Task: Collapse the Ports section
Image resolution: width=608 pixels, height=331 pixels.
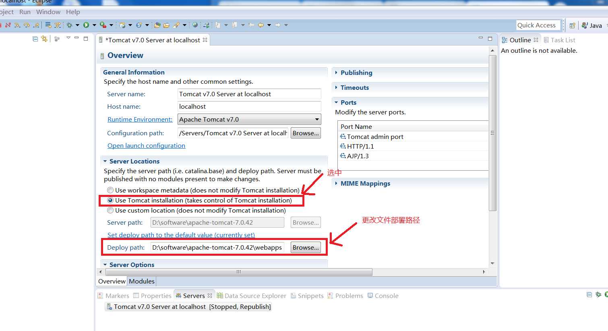Action: [x=336, y=102]
